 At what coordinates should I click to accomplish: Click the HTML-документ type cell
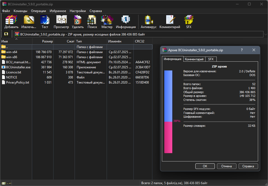[x=89, y=62]
